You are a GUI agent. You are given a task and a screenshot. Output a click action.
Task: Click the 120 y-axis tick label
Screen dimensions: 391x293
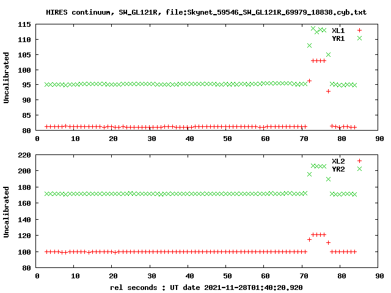click(x=24, y=236)
